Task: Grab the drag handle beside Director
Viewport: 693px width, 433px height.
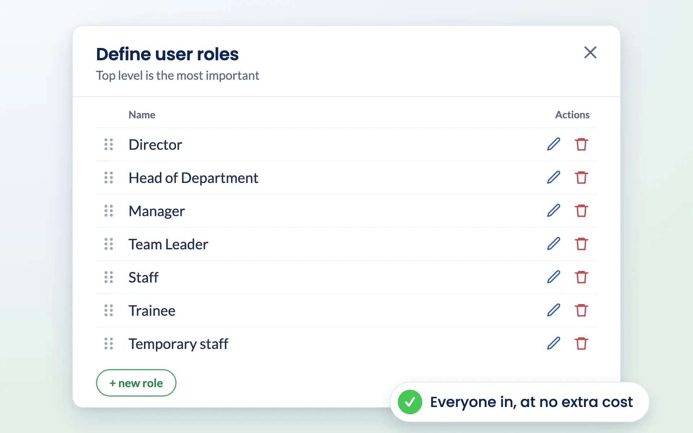Action: point(109,144)
